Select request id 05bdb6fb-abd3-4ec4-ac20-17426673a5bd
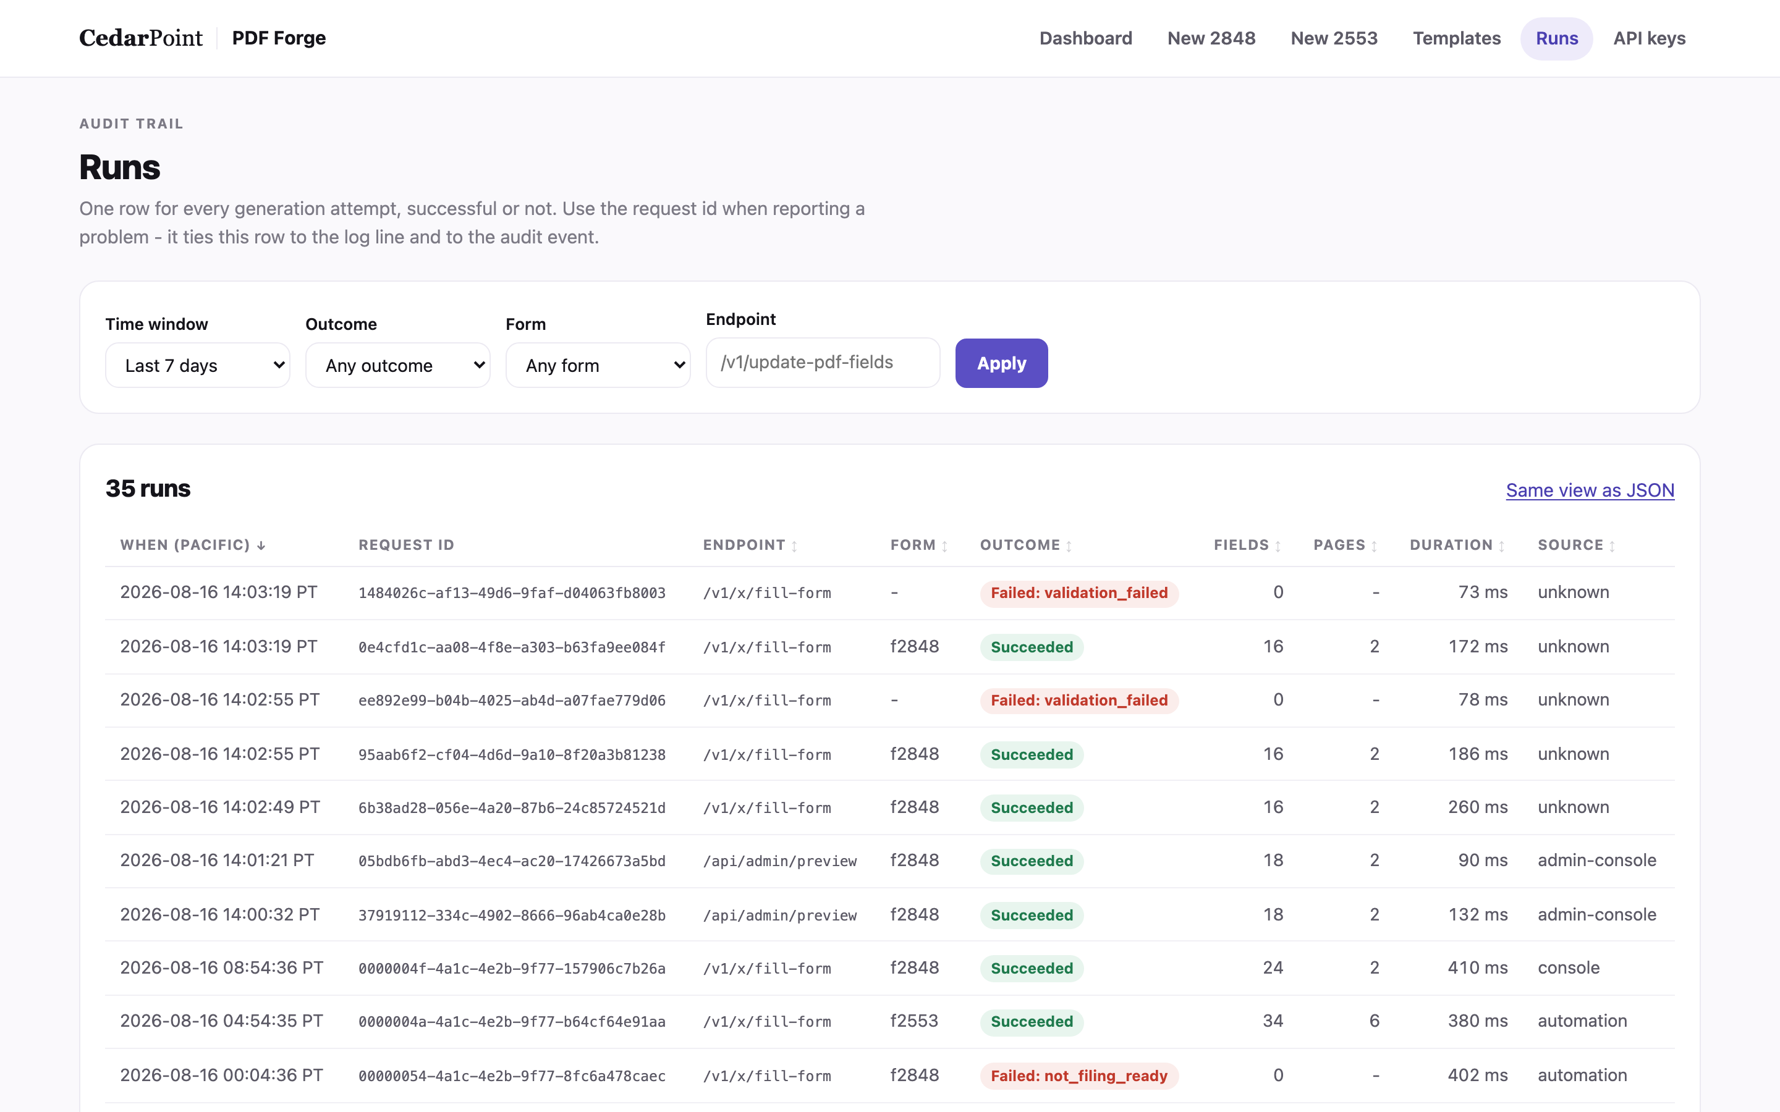Image resolution: width=1780 pixels, height=1112 pixels. pos(512,861)
